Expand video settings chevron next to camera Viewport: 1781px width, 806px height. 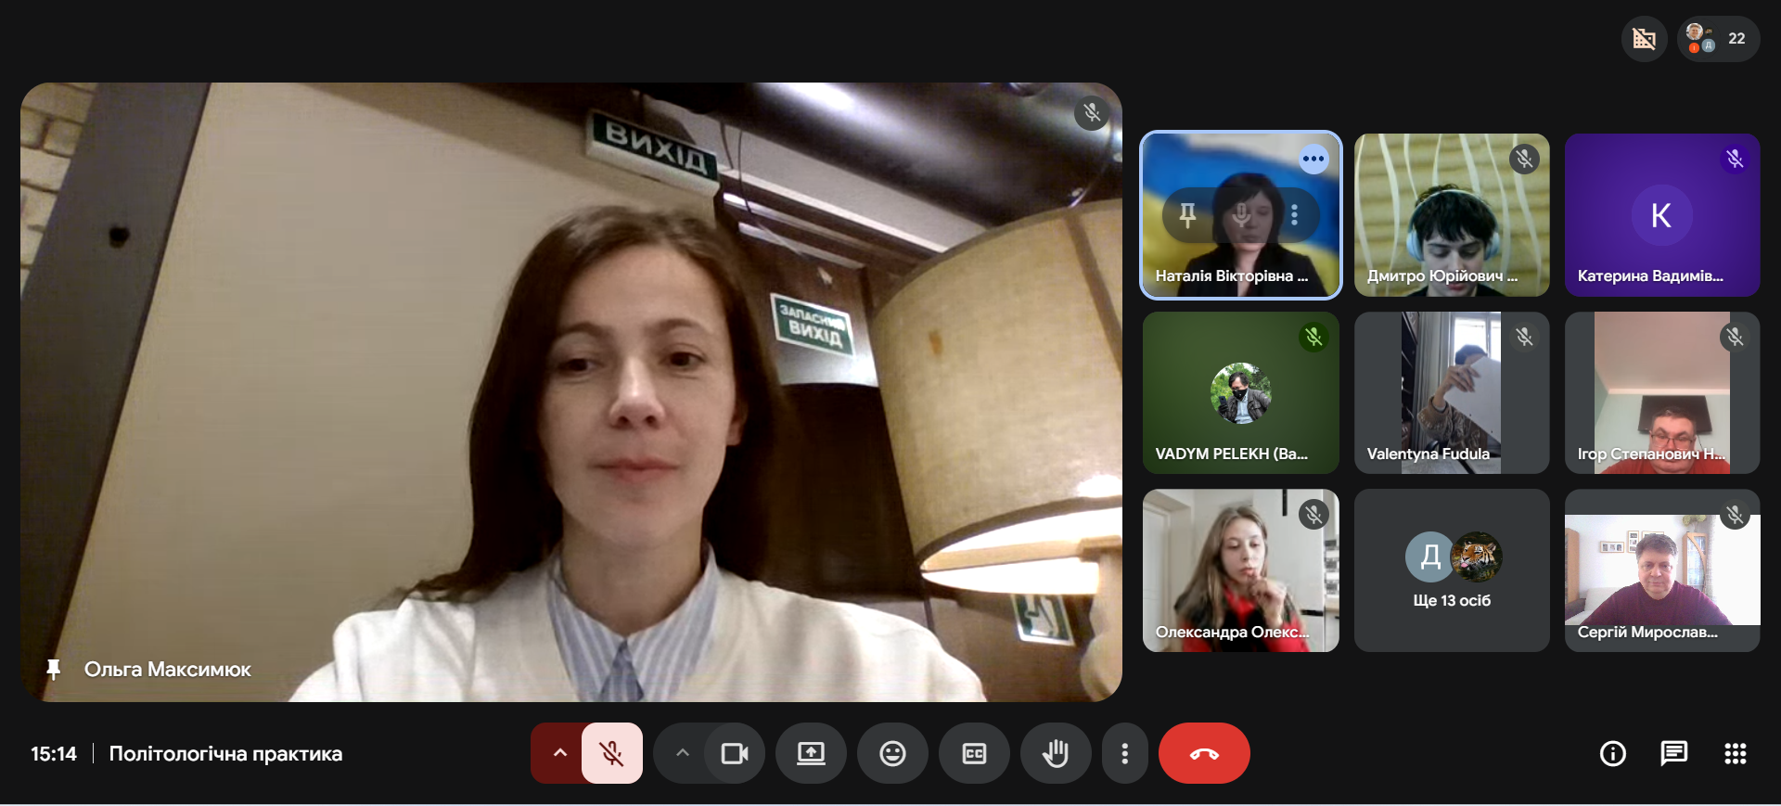683,753
